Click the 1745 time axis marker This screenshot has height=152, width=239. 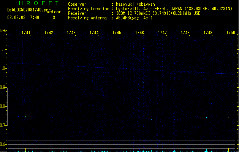(117, 33)
